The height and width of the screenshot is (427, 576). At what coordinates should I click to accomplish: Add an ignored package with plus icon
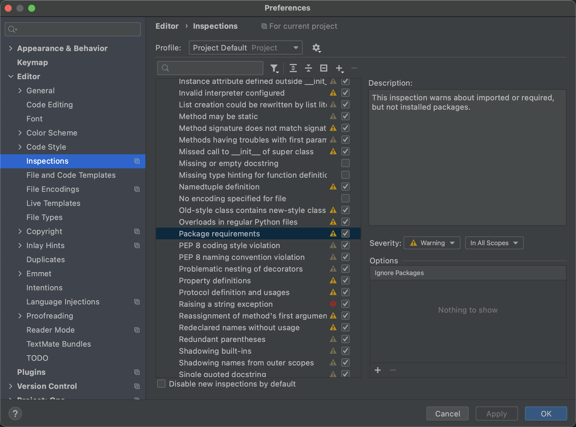pyautogui.click(x=378, y=370)
